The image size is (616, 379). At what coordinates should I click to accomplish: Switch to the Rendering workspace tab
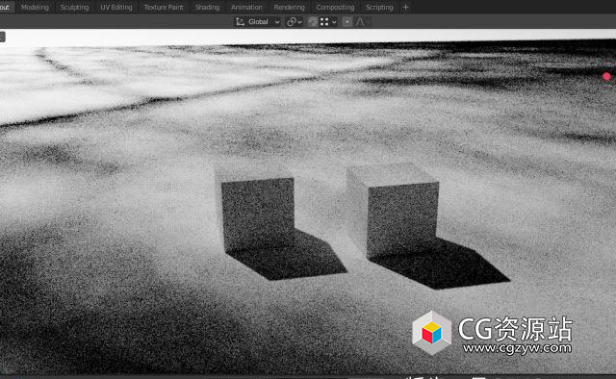tap(289, 7)
